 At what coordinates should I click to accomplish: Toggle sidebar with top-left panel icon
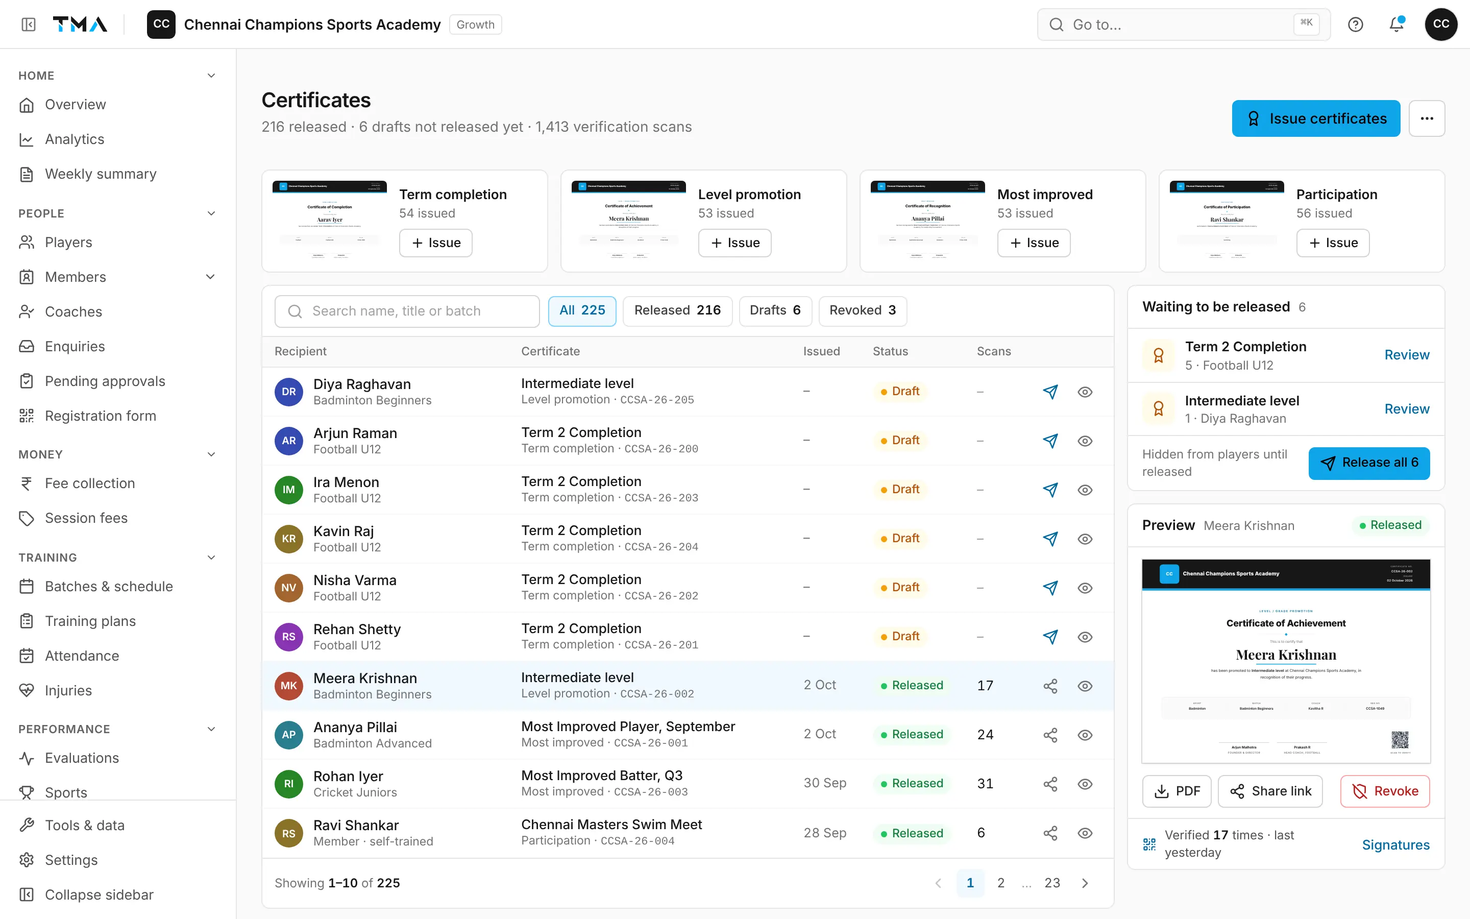[29, 25]
